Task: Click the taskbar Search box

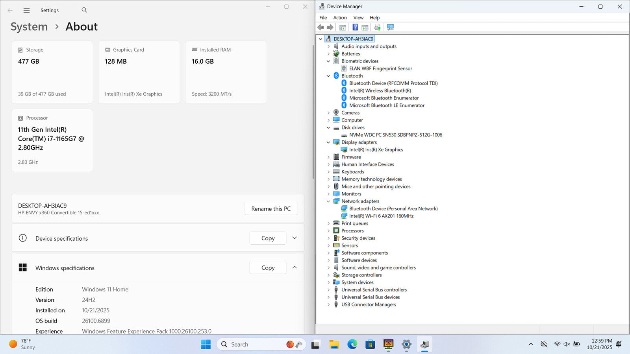Action: [x=252, y=345]
